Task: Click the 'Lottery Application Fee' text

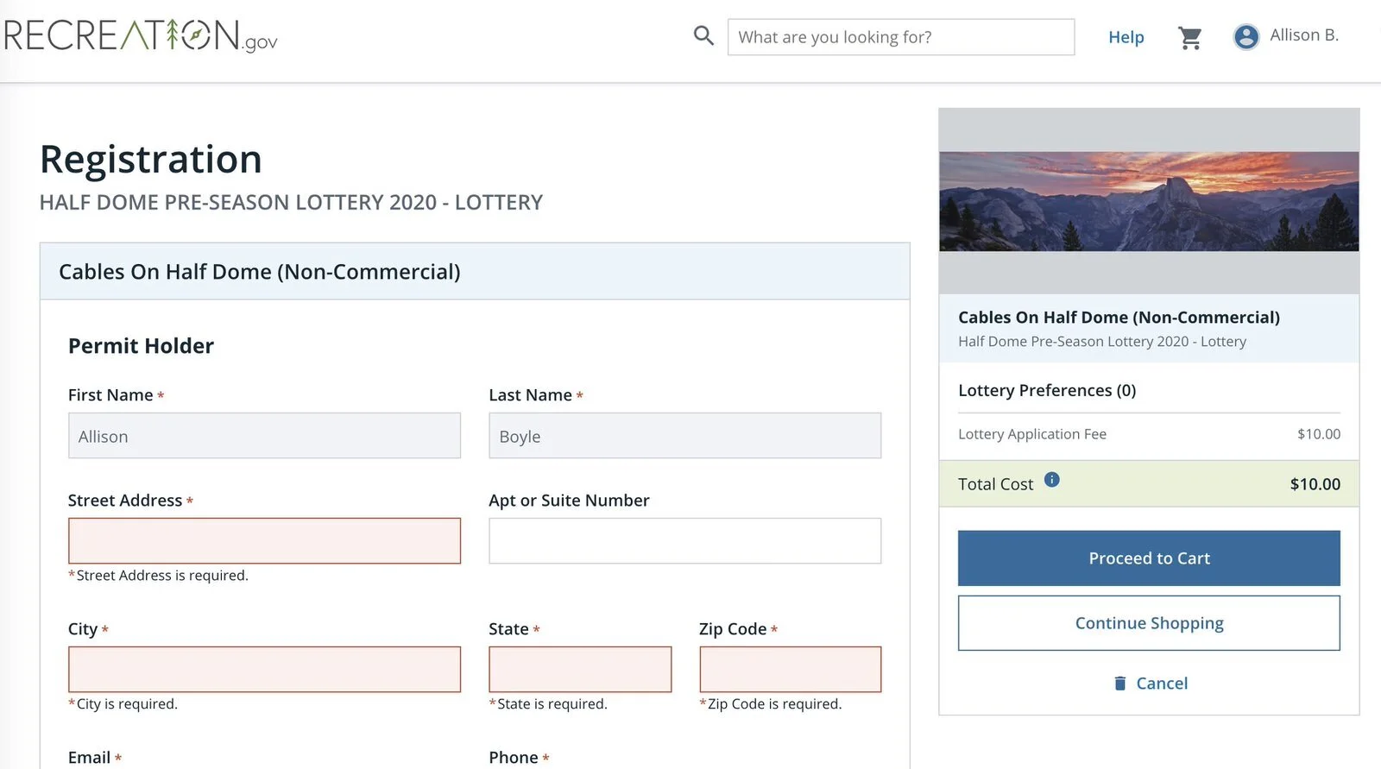Action: click(1032, 434)
